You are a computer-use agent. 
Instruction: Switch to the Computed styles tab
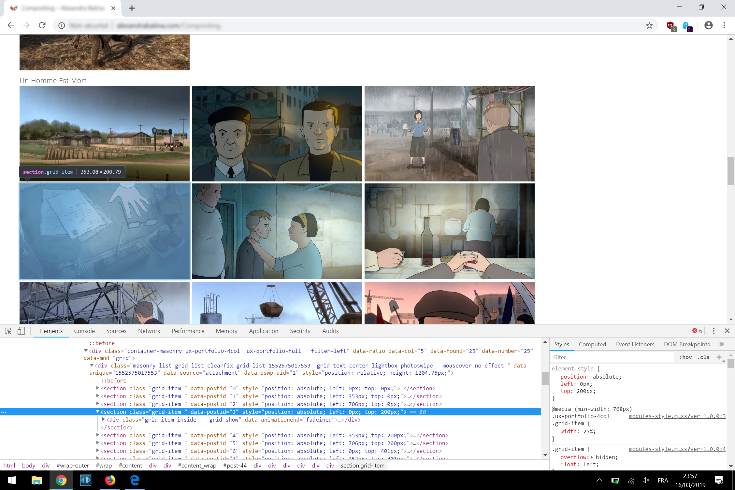[592, 344]
